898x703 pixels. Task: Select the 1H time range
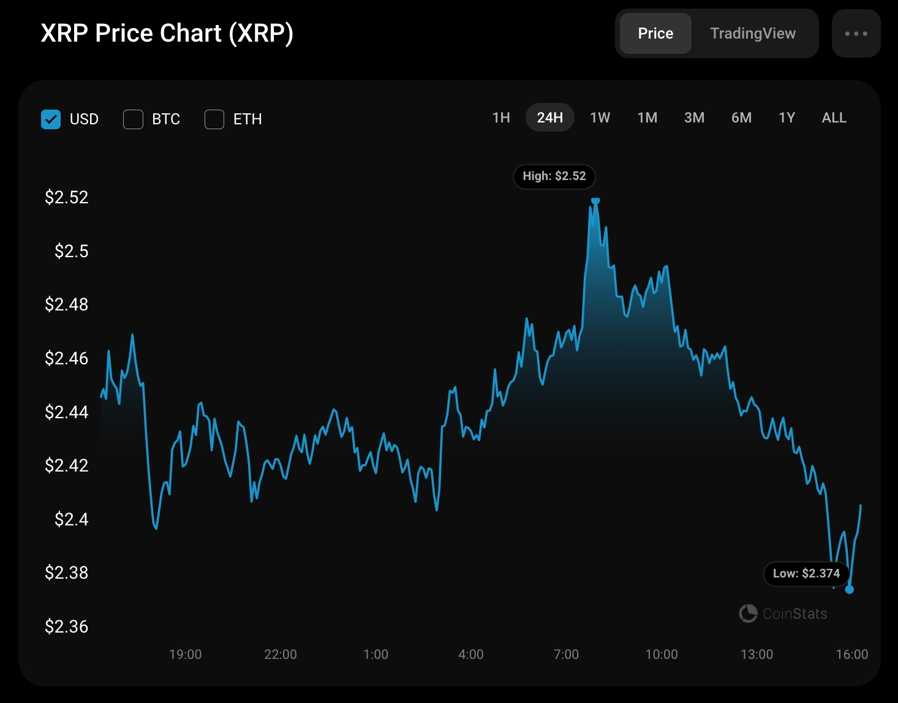(501, 118)
